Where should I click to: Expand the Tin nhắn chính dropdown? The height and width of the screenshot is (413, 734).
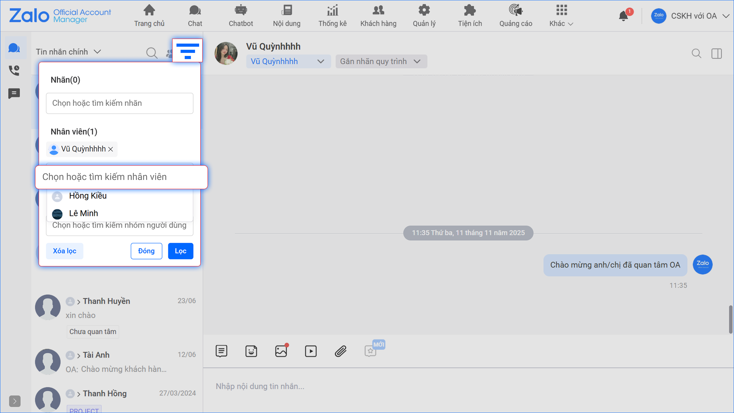coord(68,52)
